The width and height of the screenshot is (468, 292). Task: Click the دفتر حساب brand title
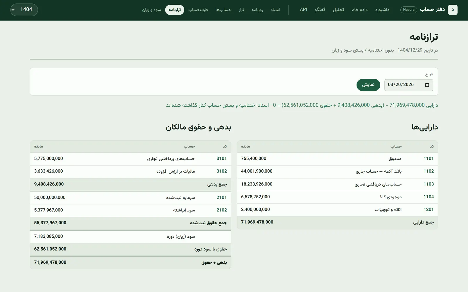tap(432, 10)
